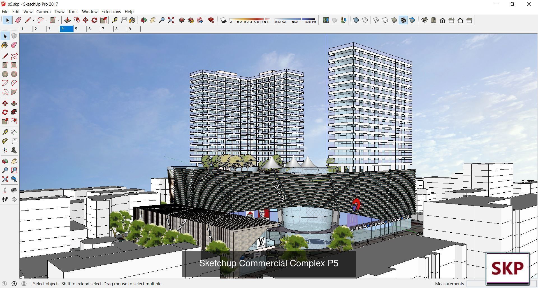Open the Edit menu
Screen dimensions: 538x288
coord(16,11)
